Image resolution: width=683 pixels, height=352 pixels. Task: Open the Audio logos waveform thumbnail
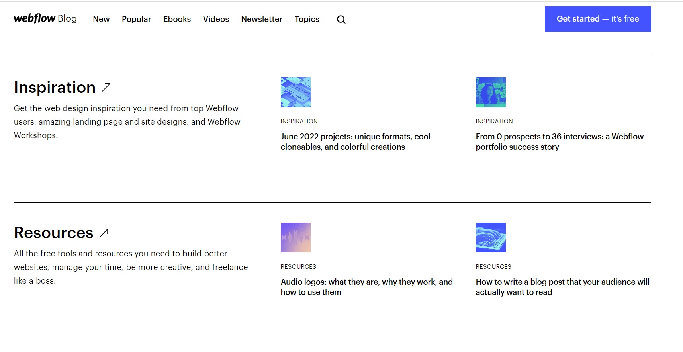point(296,237)
